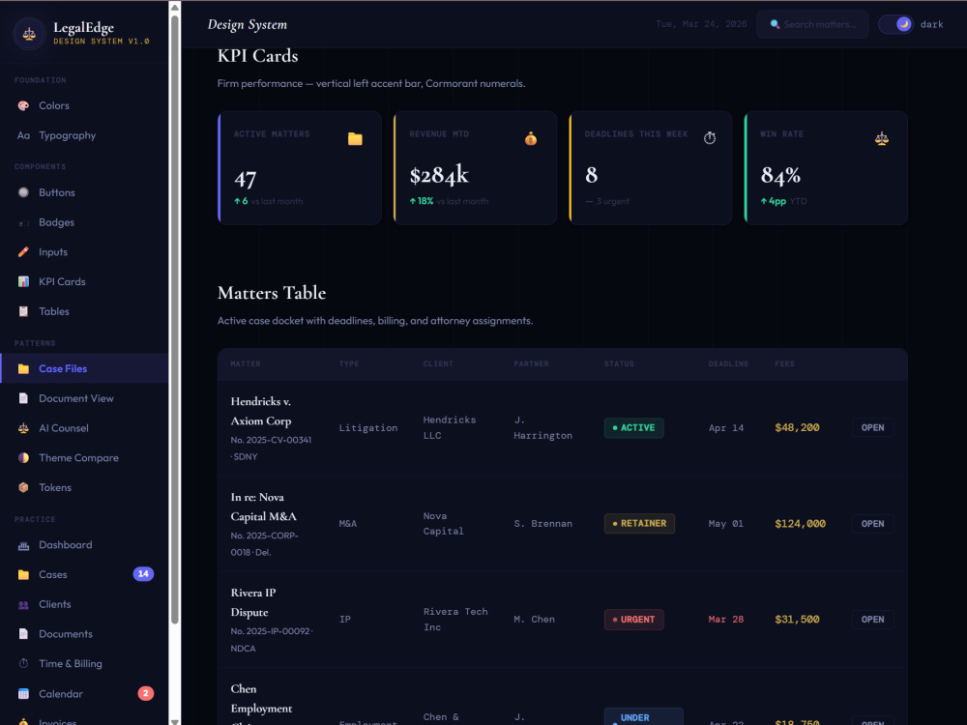Click the Rivera Tech Inc client cell
This screenshot has width=967, height=725.
[x=455, y=620]
